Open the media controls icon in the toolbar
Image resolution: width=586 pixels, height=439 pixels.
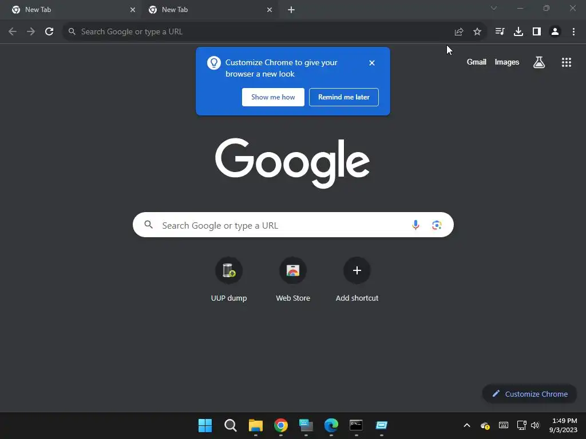click(x=500, y=32)
